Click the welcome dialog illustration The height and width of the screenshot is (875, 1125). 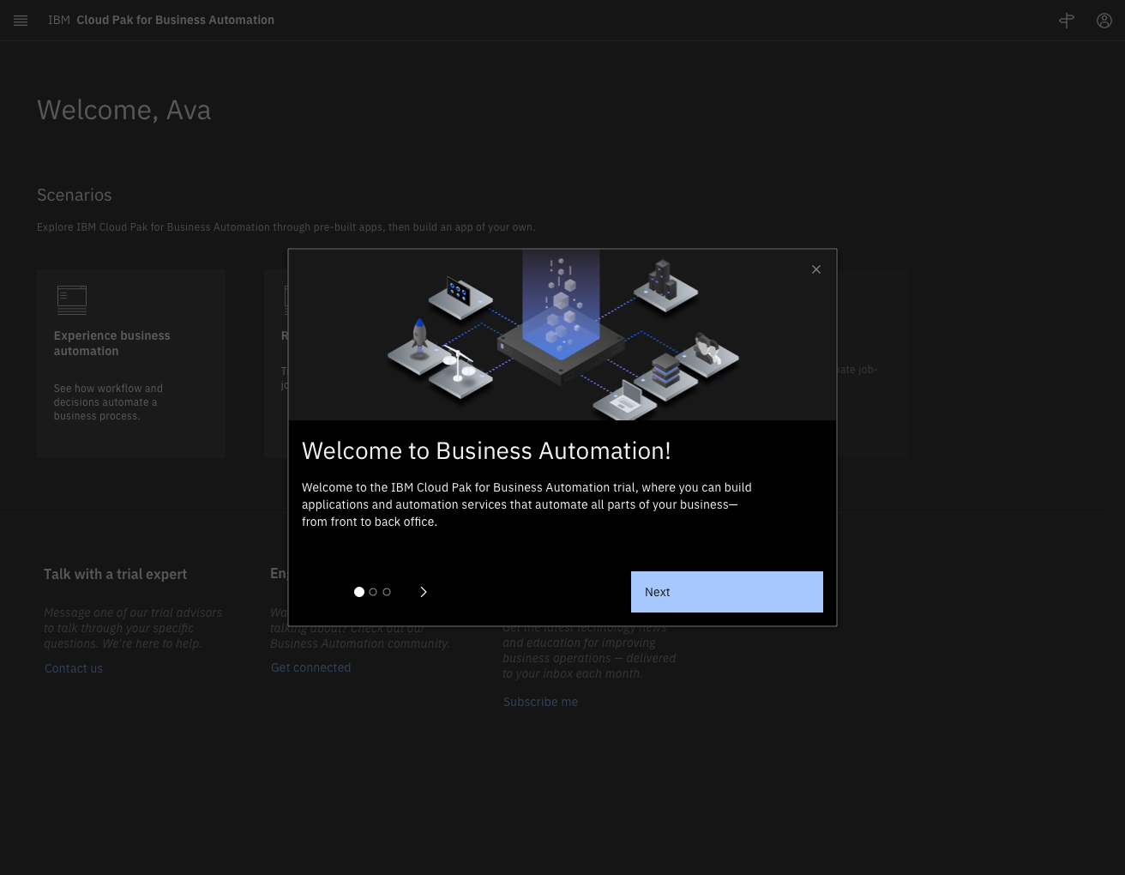[562, 335]
